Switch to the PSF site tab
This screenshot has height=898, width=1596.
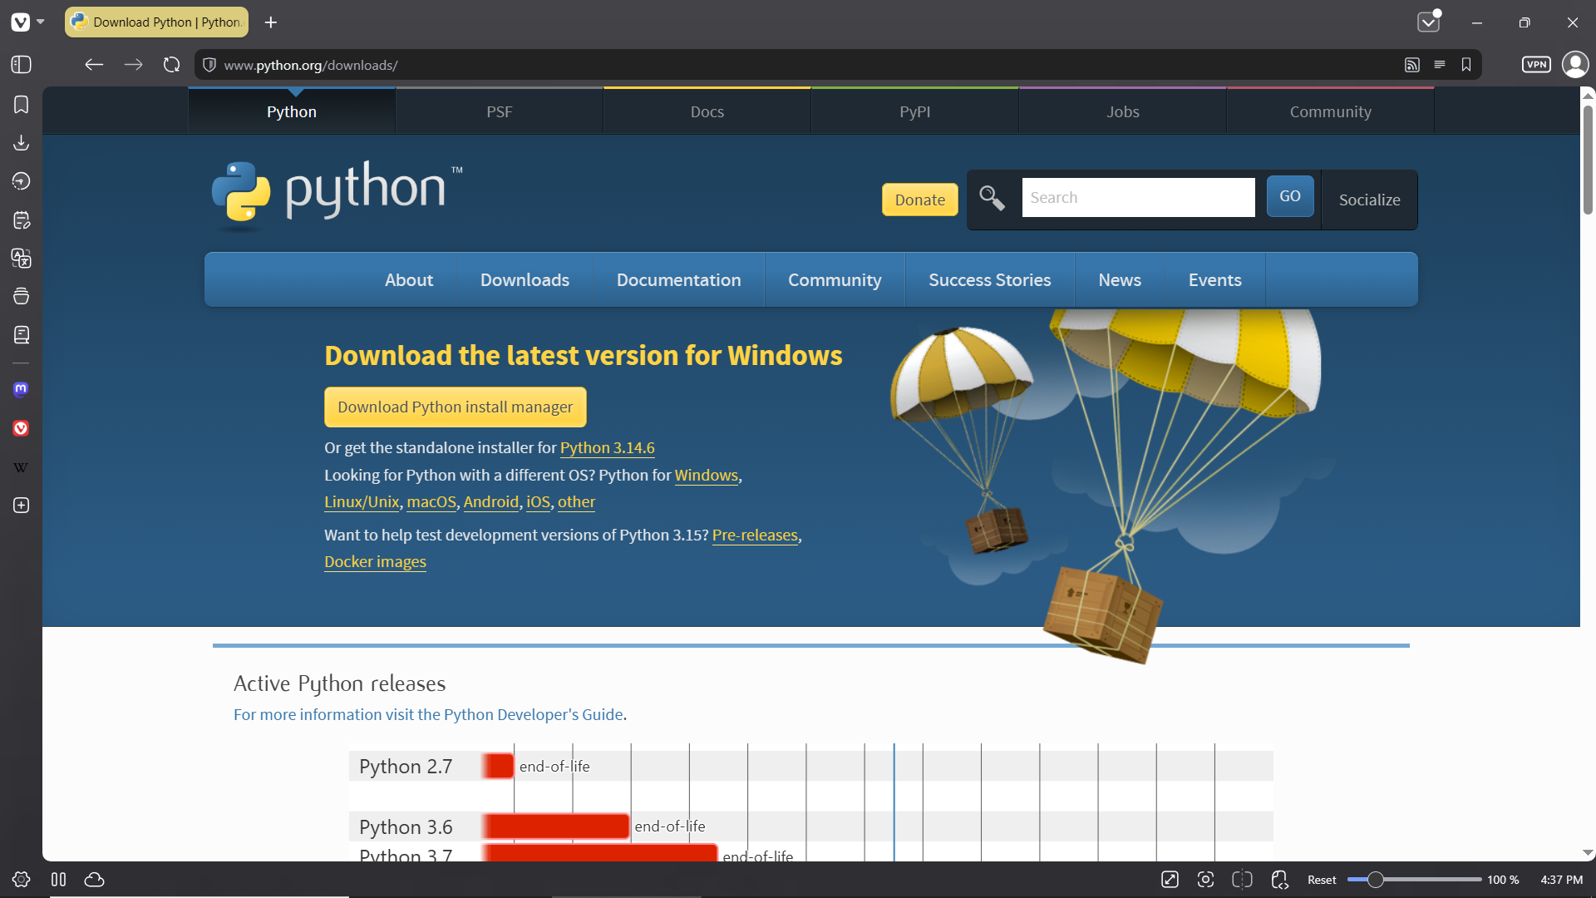point(500,111)
